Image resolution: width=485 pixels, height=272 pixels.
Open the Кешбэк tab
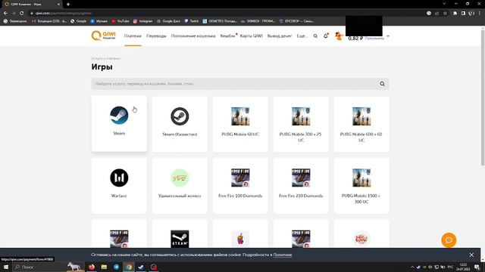click(227, 36)
